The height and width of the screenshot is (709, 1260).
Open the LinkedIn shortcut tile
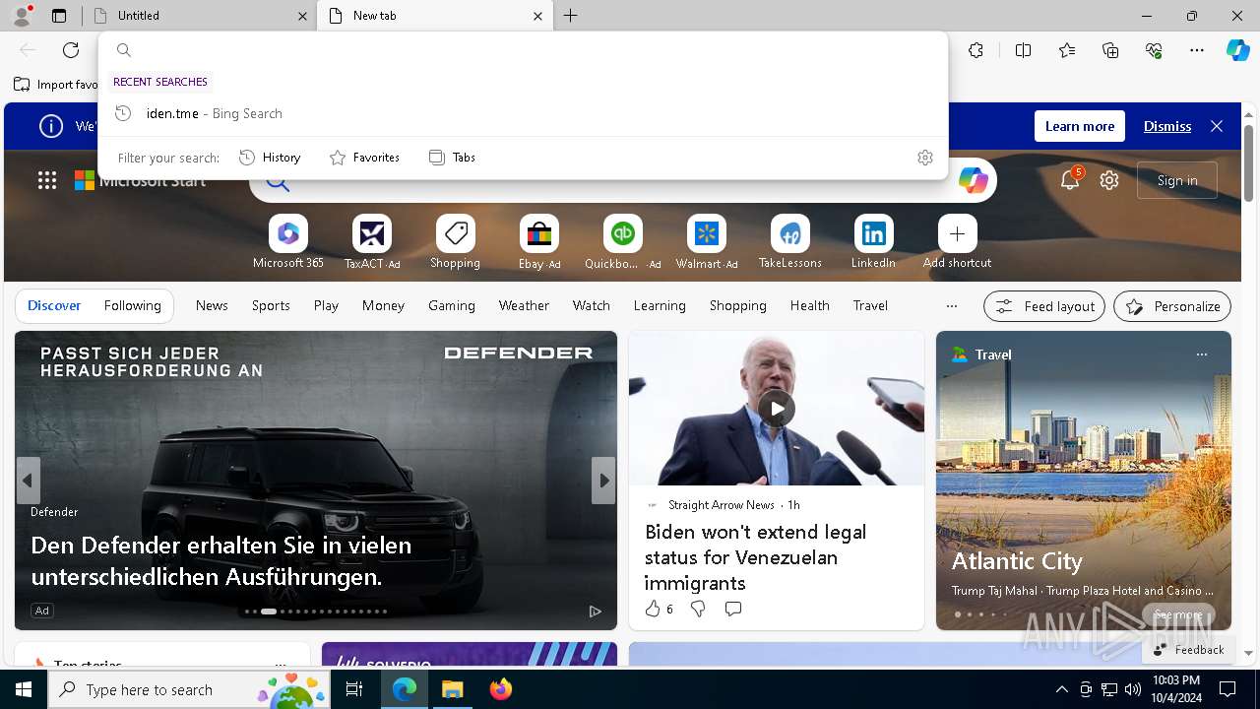874,242
